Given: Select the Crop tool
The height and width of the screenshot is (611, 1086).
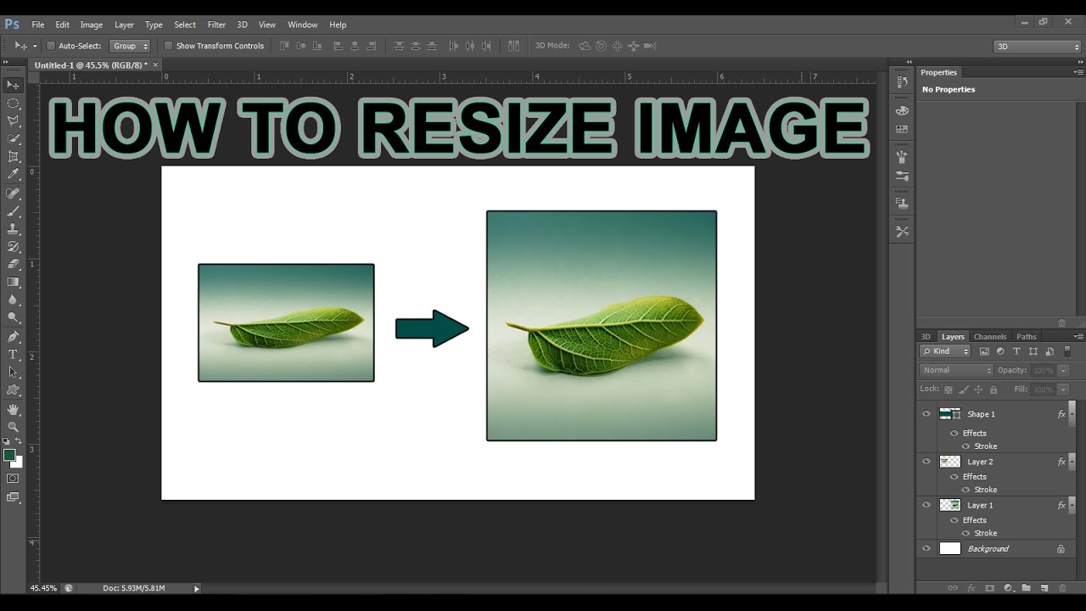Looking at the screenshot, I should (13, 156).
